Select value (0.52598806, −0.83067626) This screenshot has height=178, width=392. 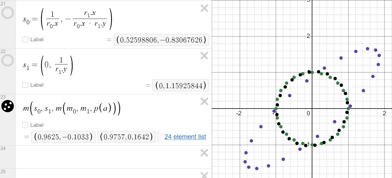pyautogui.click(x=161, y=40)
